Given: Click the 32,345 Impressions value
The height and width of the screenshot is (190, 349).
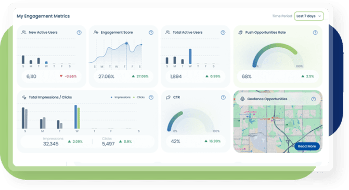Looking at the screenshot, I should pyautogui.click(x=51, y=144).
